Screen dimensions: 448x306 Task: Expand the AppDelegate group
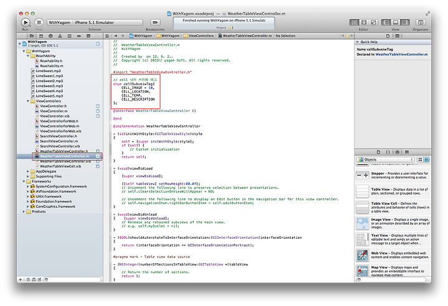tap(28, 172)
